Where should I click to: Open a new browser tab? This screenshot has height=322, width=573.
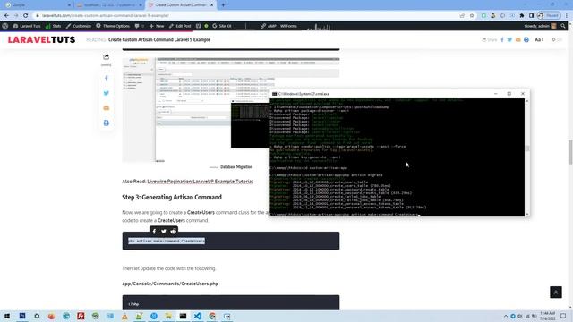(x=223, y=5)
